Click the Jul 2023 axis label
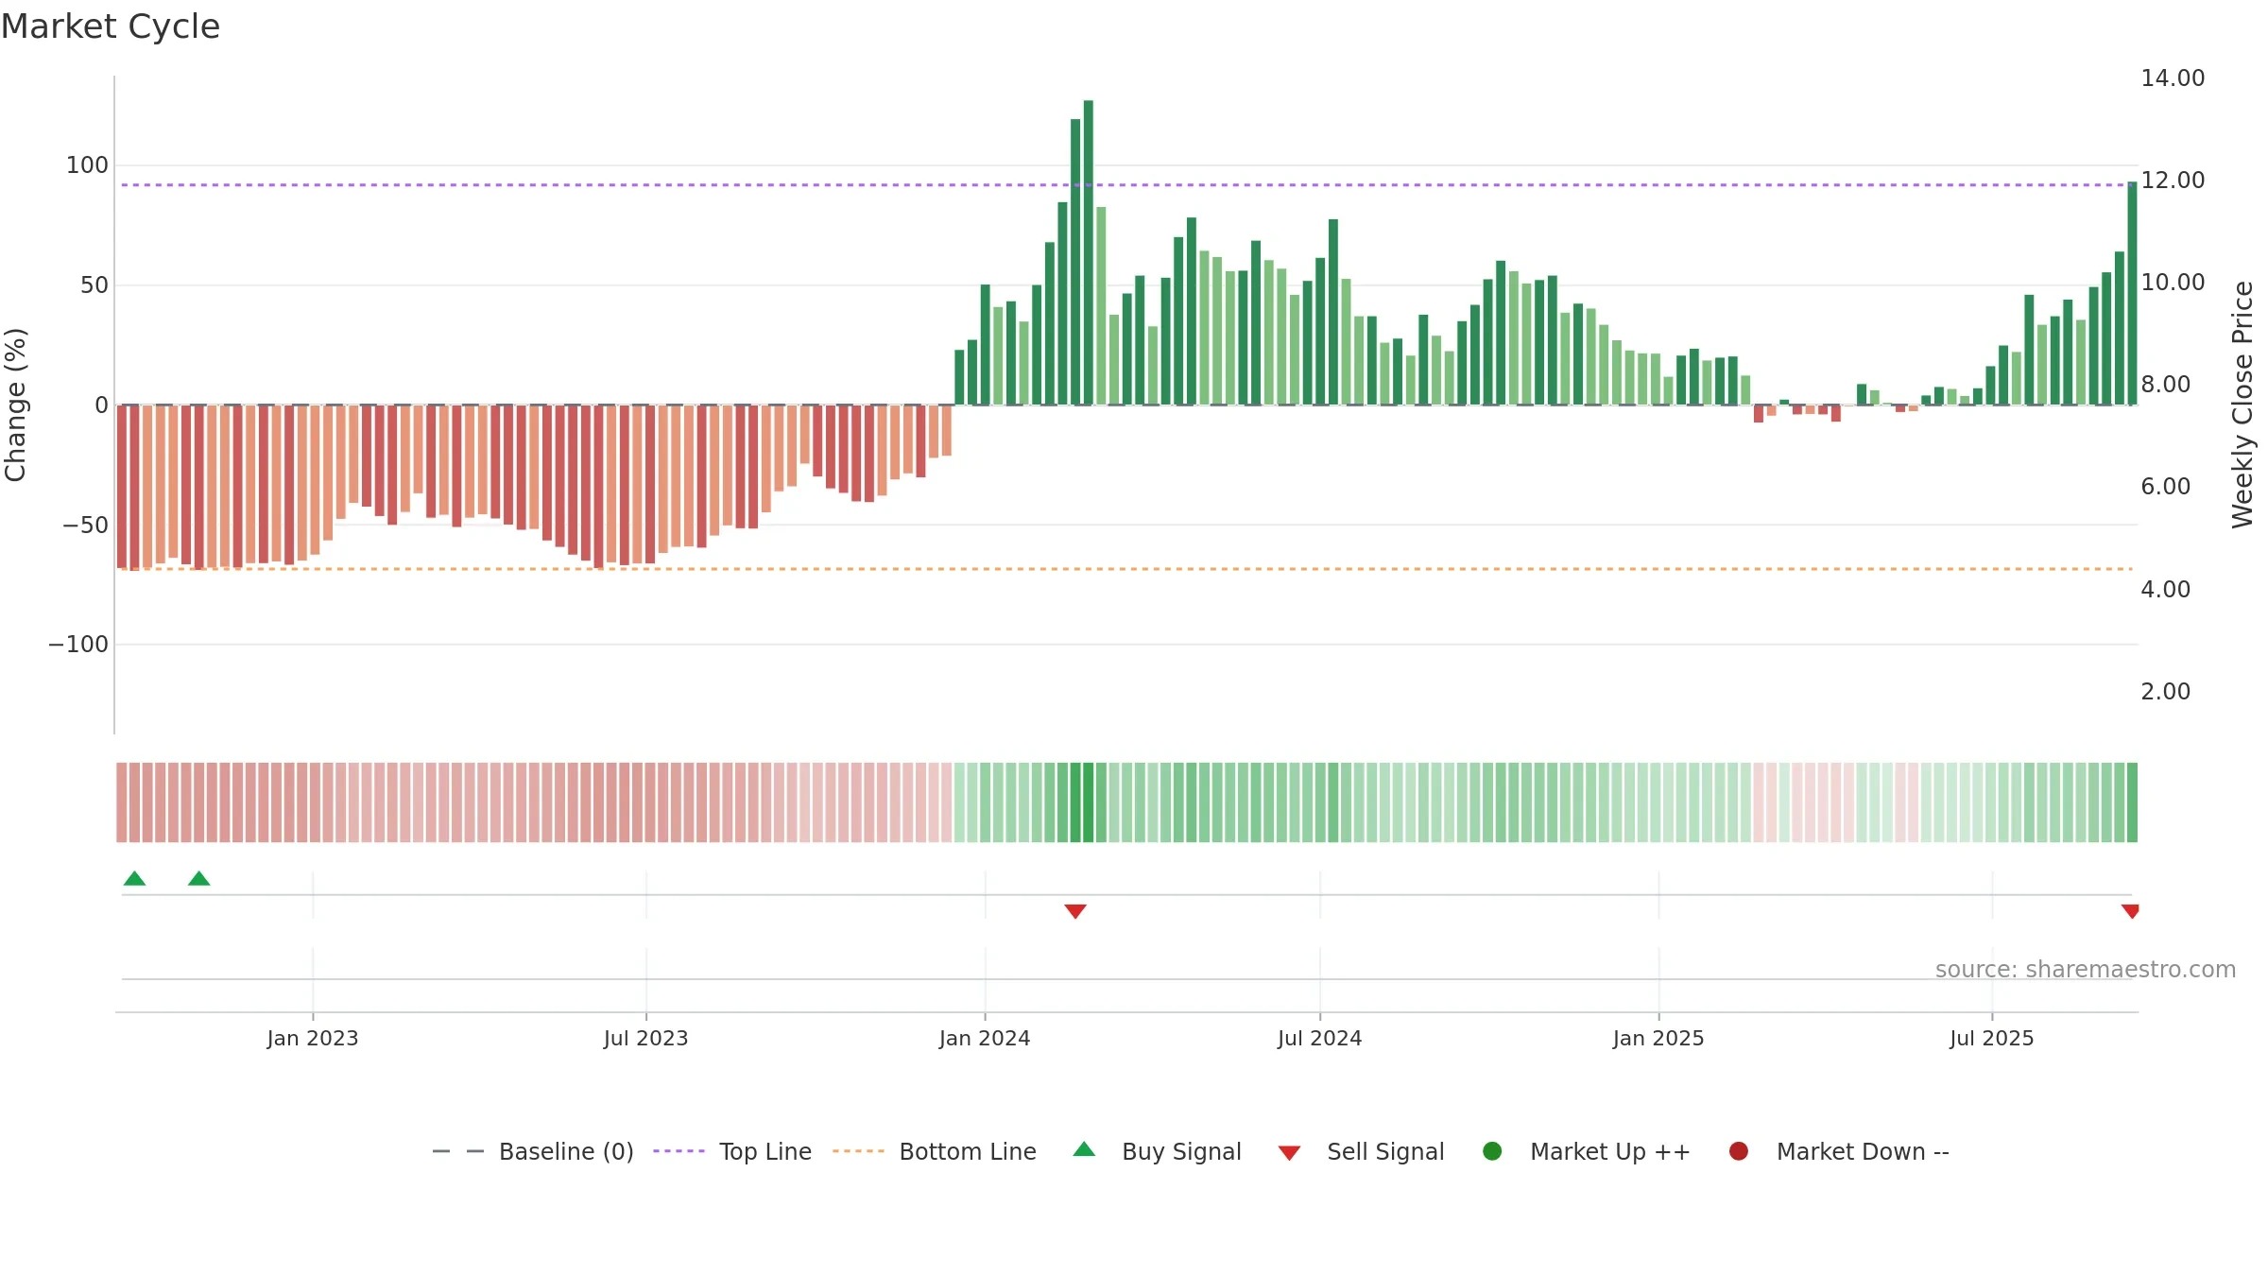Viewport: 2268px width, 1276px height. pyautogui.click(x=646, y=1038)
